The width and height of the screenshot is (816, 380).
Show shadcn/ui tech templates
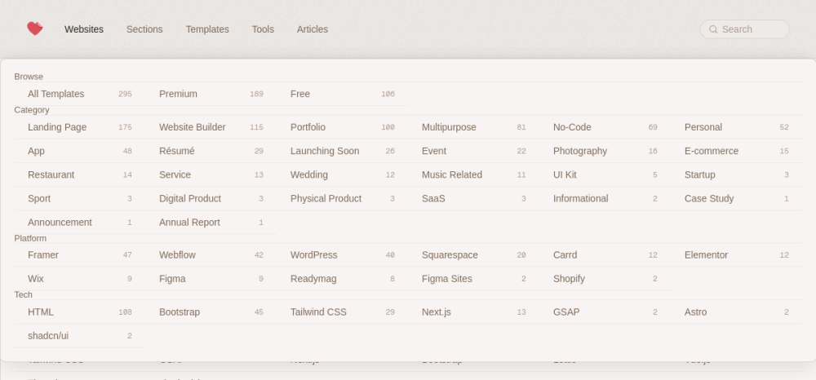tap(80, 336)
